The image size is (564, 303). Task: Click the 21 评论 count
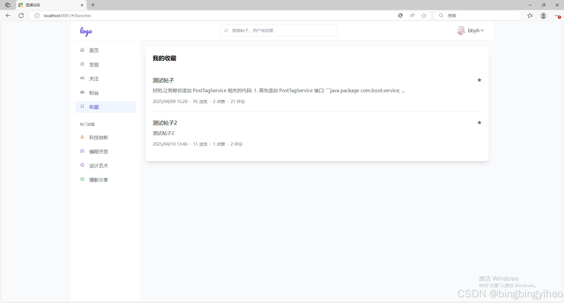238,102
